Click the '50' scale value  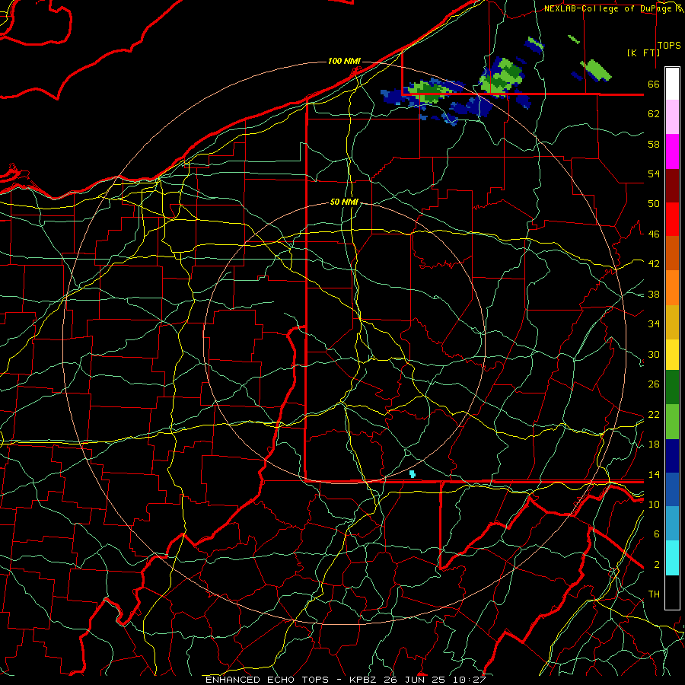(654, 204)
